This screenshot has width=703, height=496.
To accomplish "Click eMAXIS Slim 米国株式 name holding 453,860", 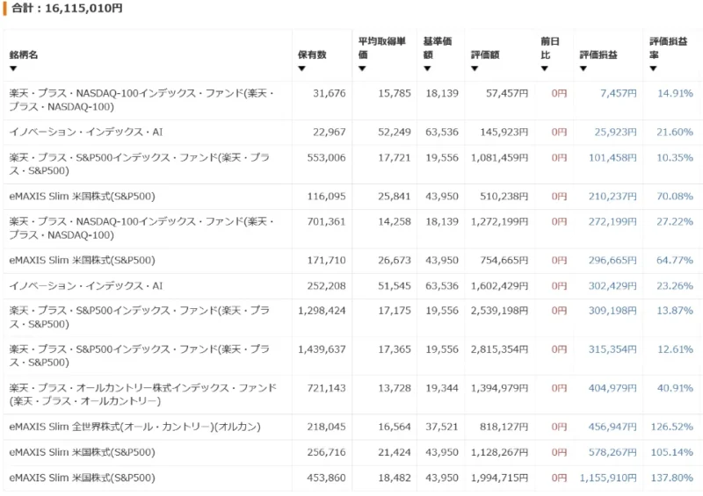I will (82, 478).
